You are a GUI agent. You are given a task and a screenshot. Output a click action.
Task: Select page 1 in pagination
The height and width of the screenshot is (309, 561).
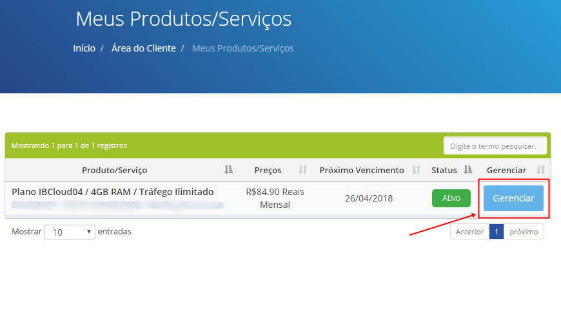tap(496, 232)
